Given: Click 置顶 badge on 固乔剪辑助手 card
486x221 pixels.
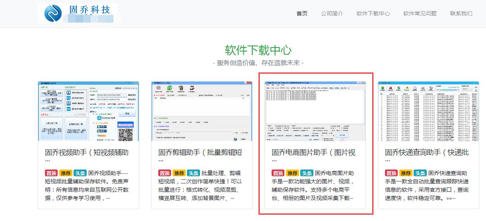Looking at the screenshot, I should (165, 173).
